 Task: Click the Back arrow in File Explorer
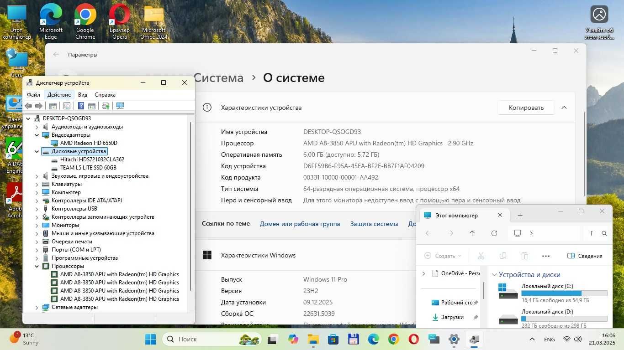[x=428, y=233]
